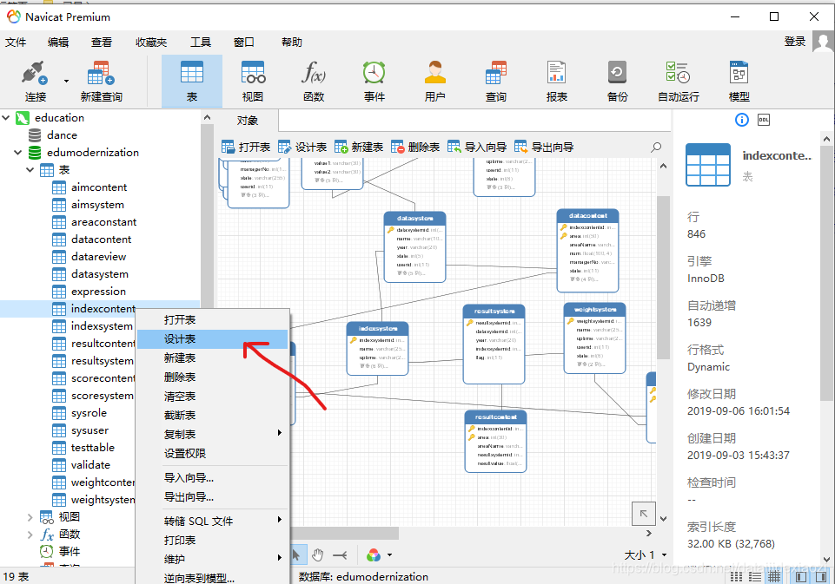Collapse the edumodernization database node
Viewport: 835px width, 584px height.
tap(18, 153)
